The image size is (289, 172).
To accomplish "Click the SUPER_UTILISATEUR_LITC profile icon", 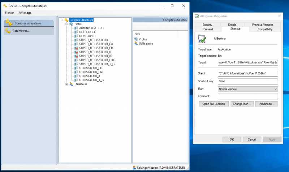I will point(76,60).
